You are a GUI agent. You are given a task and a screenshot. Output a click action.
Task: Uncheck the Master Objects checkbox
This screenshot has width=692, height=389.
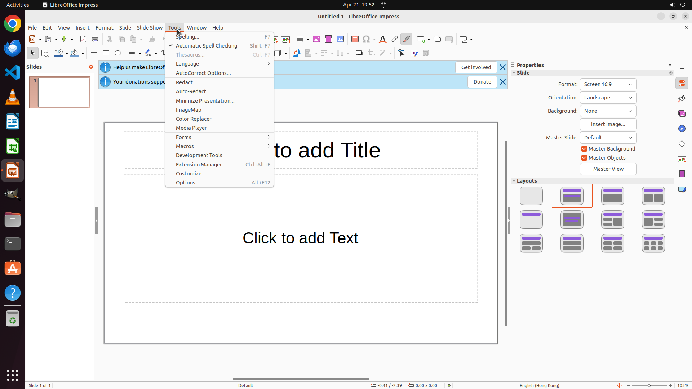pyautogui.click(x=584, y=158)
